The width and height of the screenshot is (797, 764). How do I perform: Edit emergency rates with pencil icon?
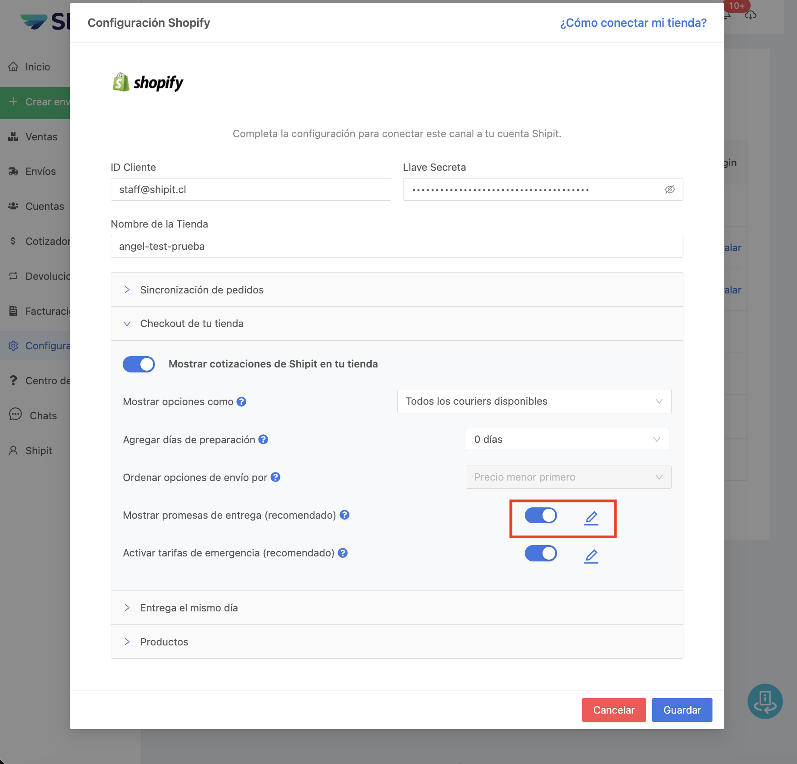pyautogui.click(x=591, y=556)
